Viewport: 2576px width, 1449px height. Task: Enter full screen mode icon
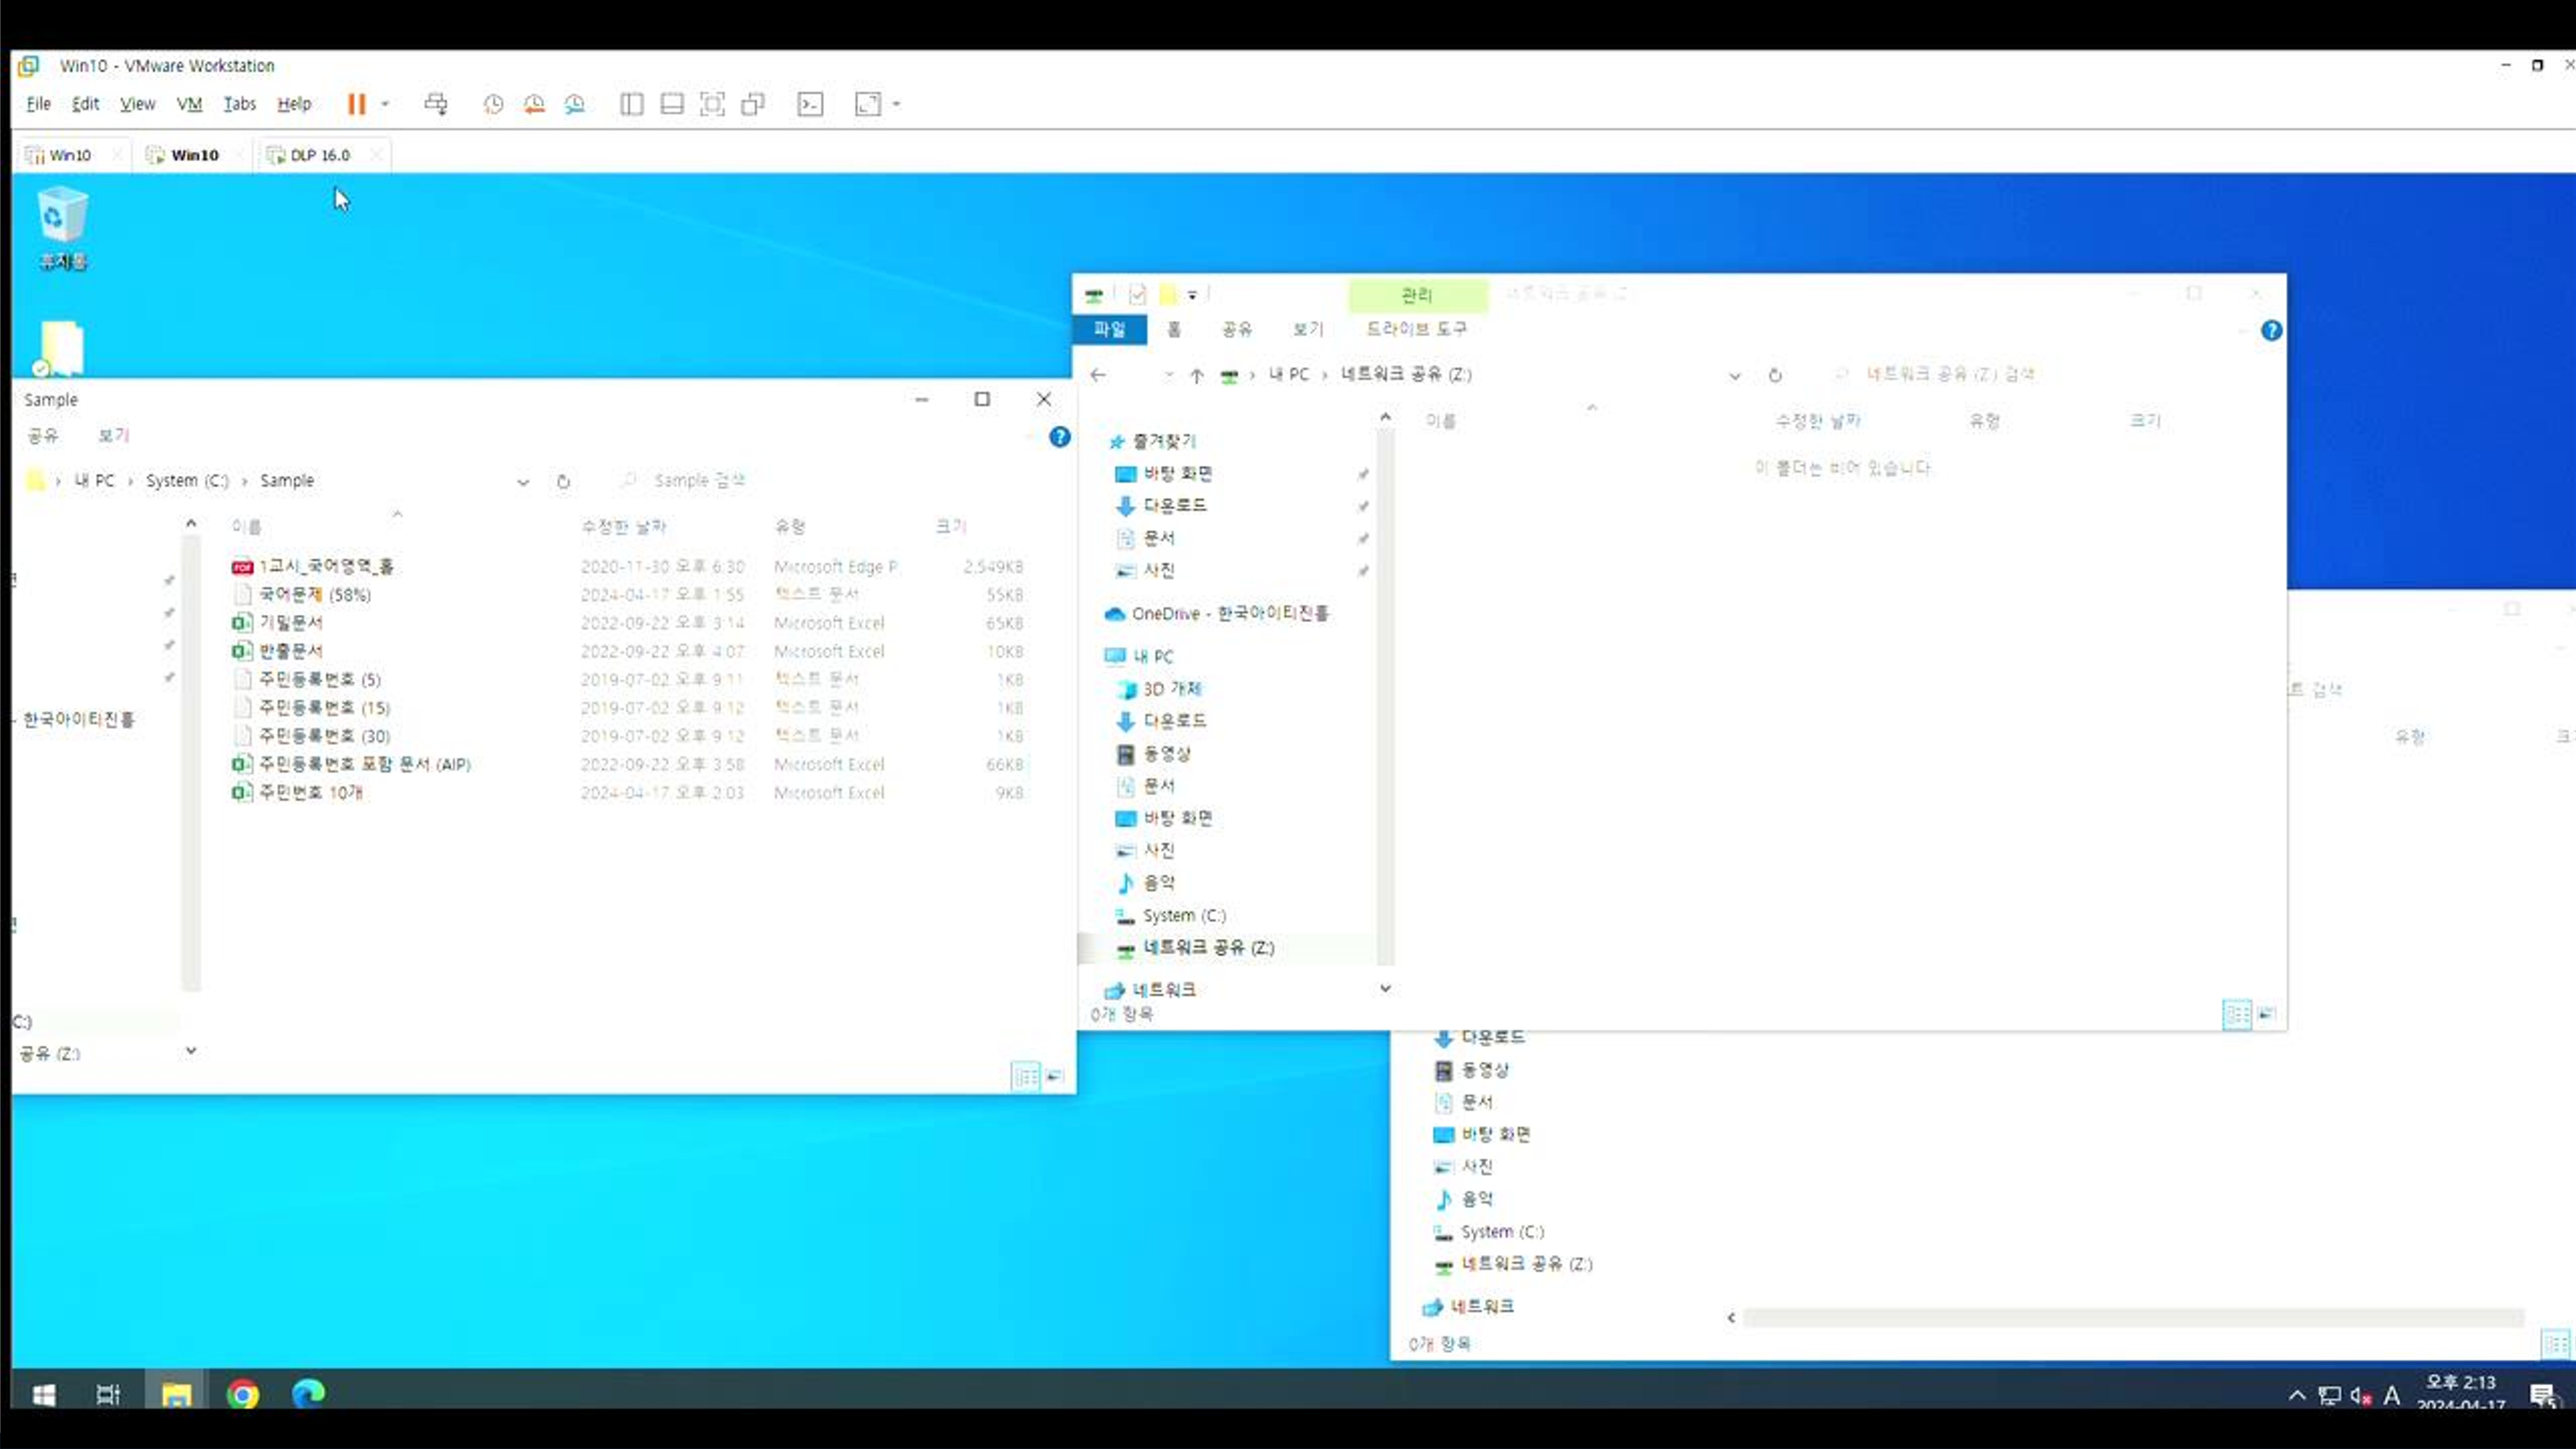[712, 104]
